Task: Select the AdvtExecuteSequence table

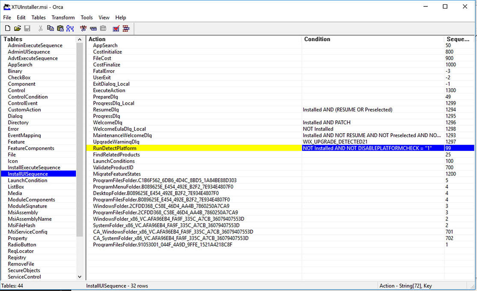Action: click(33, 58)
